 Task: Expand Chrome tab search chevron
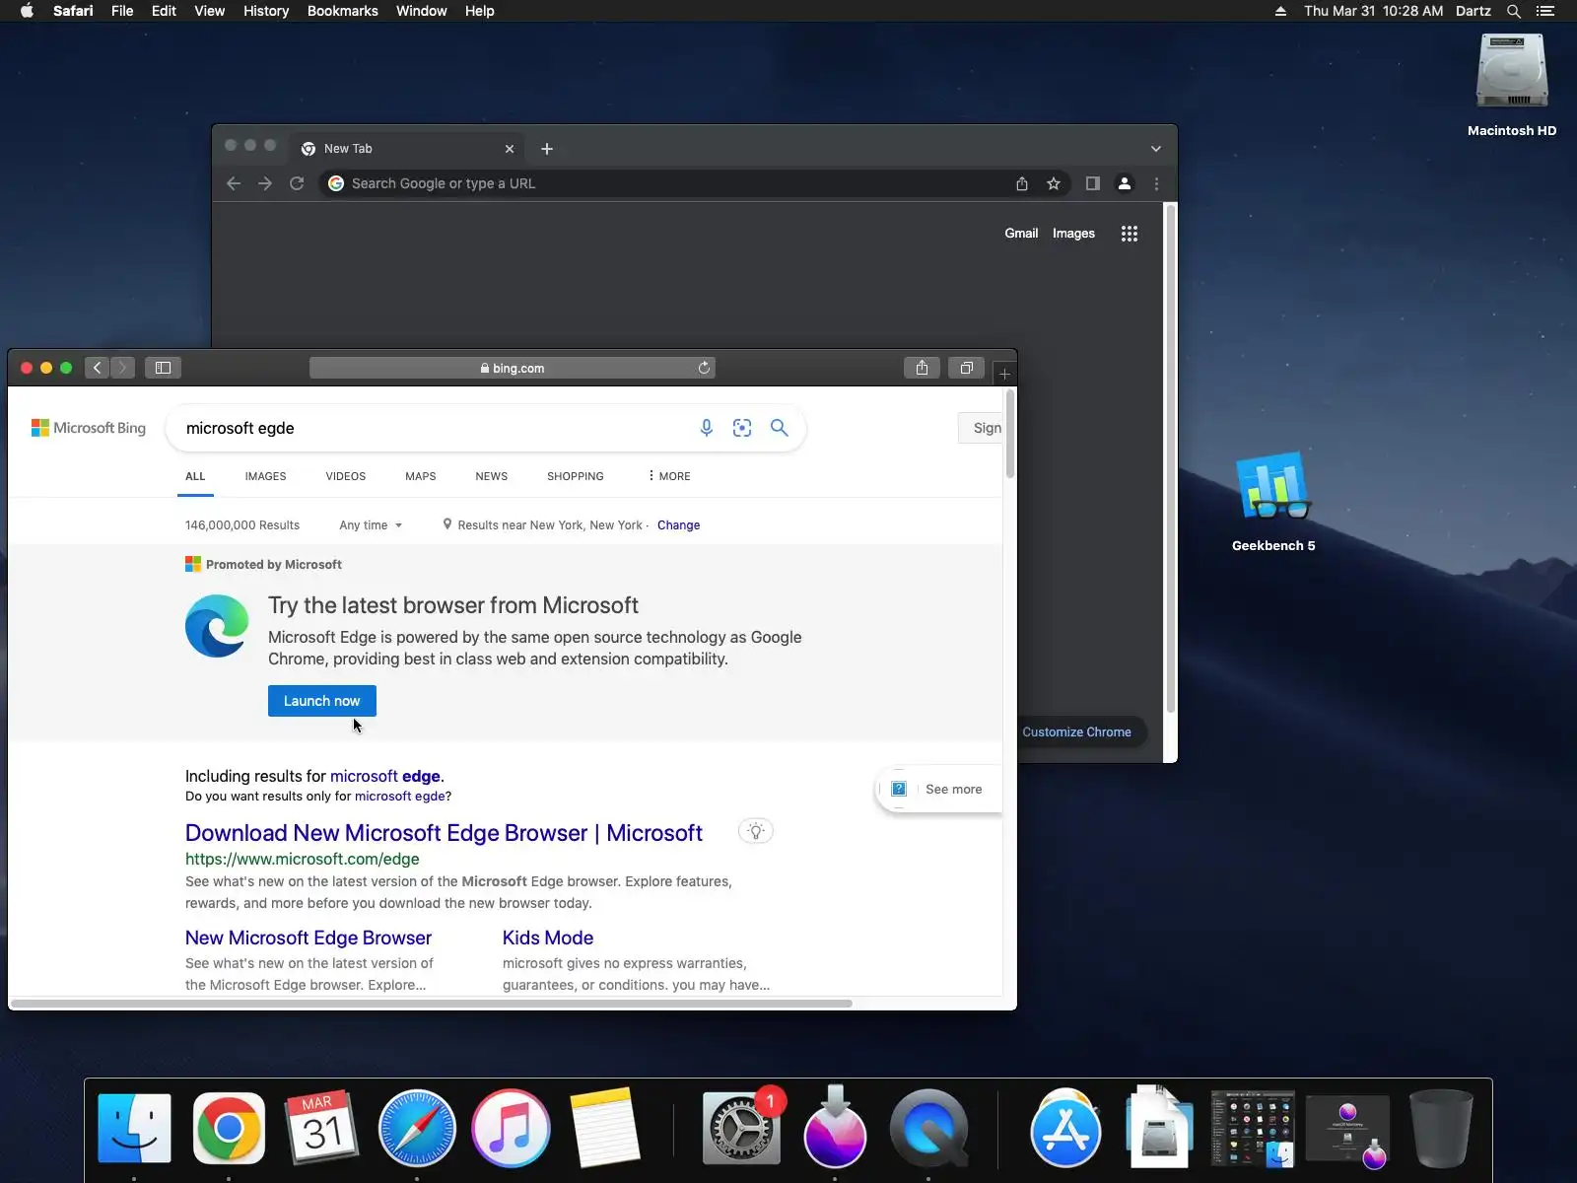pos(1156,149)
